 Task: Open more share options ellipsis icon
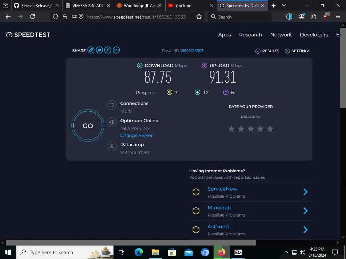point(116,50)
